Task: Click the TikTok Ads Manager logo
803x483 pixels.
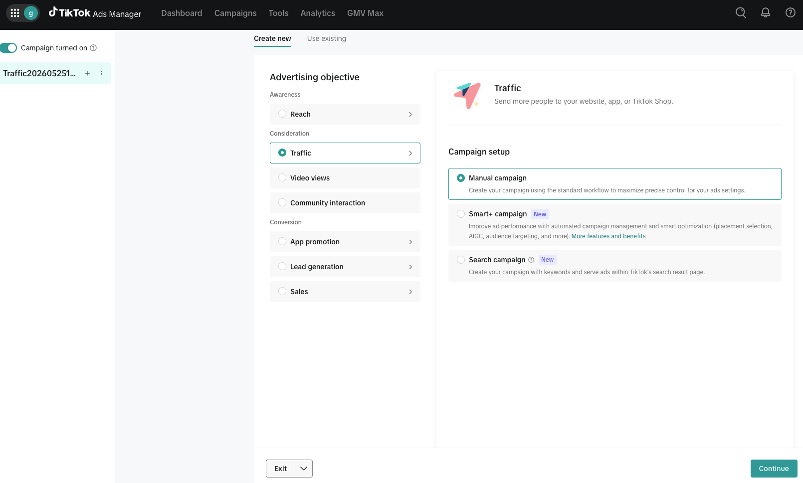Action: (95, 13)
